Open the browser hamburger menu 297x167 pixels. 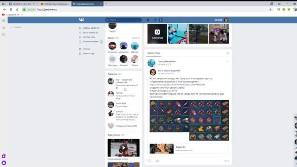pyautogui.click(x=279, y=4)
